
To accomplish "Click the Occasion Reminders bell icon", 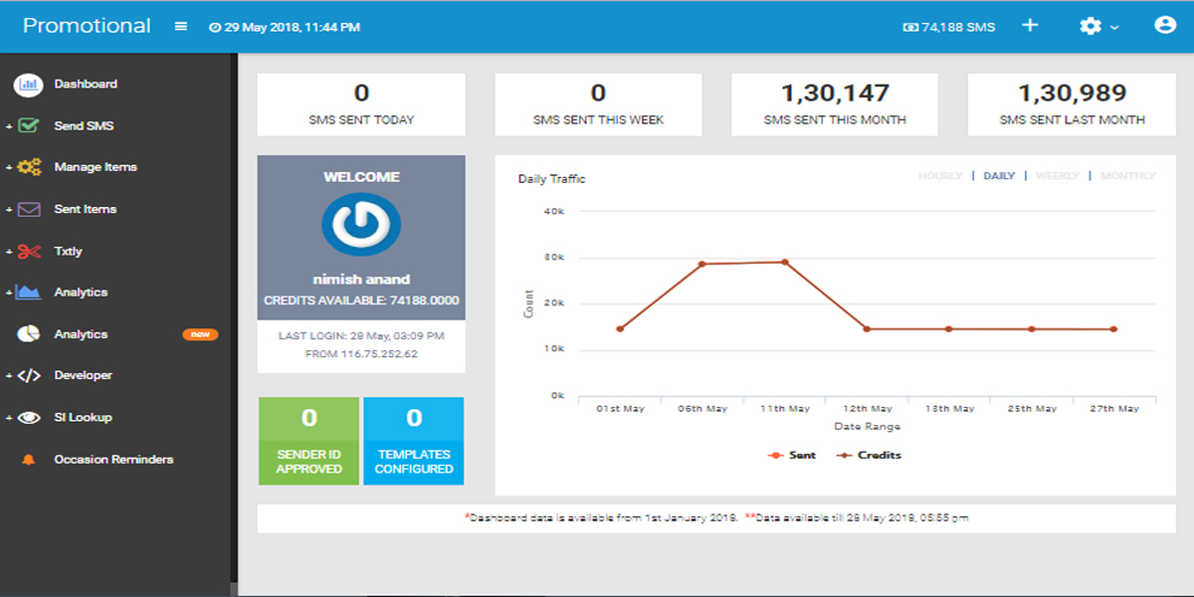I will pos(28,460).
